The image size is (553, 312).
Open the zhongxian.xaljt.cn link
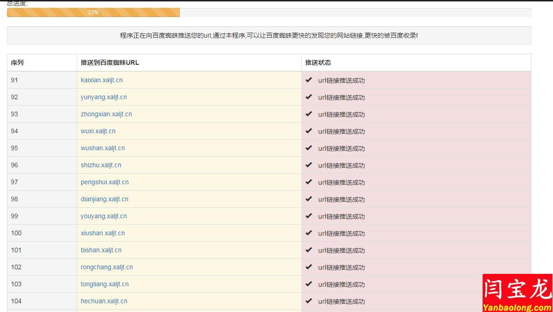106,114
